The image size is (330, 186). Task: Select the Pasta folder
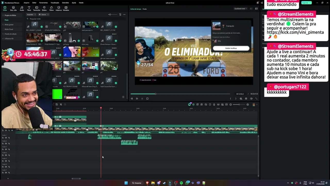6,20
